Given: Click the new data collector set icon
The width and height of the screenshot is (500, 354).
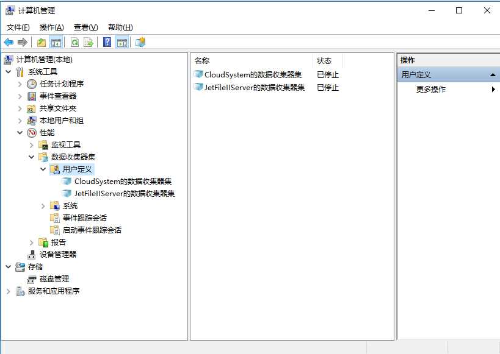Looking at the screenshot, I should pyautogui.click(x=140, y=42).
